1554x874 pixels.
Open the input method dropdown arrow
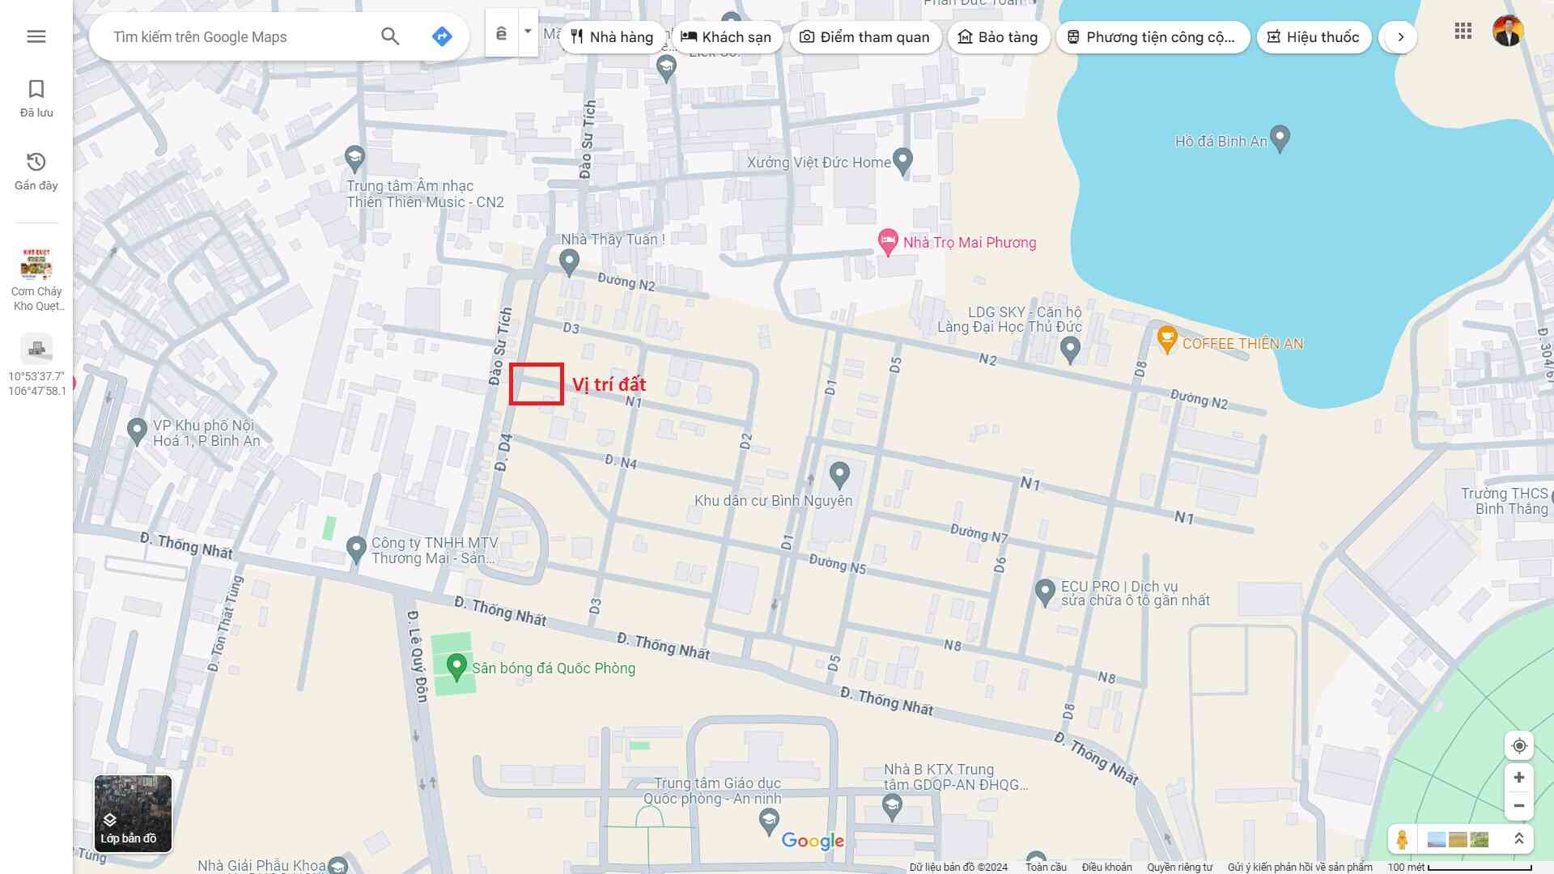coord(528,32)
